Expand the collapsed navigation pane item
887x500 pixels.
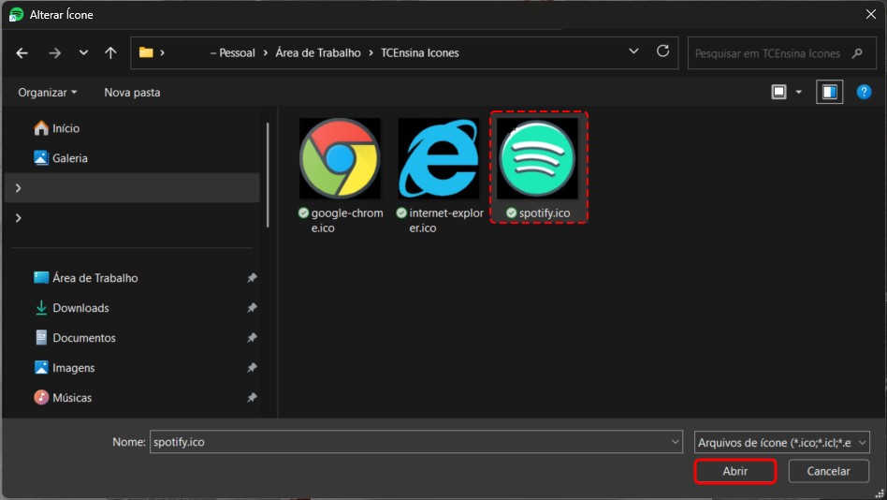(x=18, y=218)
